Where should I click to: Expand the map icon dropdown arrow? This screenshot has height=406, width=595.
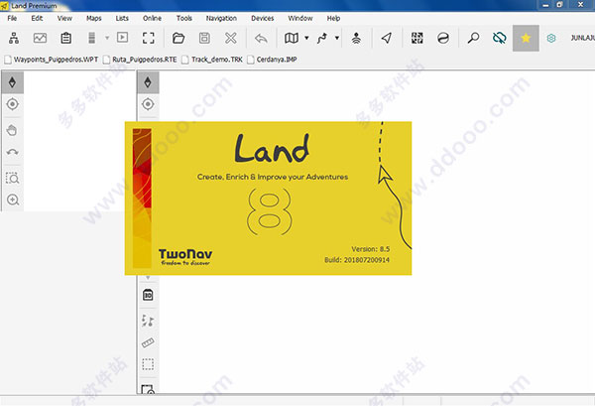[306, 38]
